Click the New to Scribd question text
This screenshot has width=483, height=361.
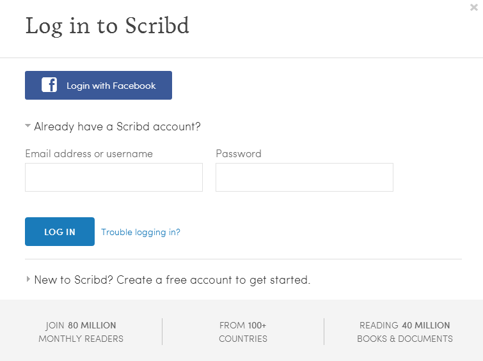[x=74, y=280]
